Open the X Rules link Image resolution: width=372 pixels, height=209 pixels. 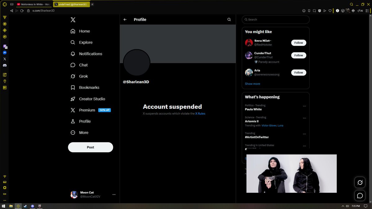point(200,114)
